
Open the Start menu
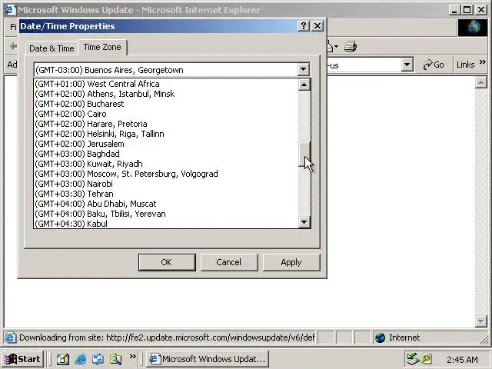[x=23, y=359]
